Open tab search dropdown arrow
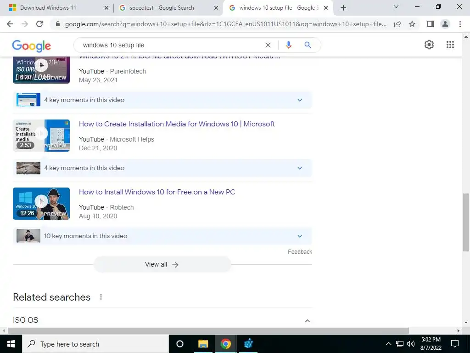Viewport: 470px width, 353px height. click(x=396, y=6)
